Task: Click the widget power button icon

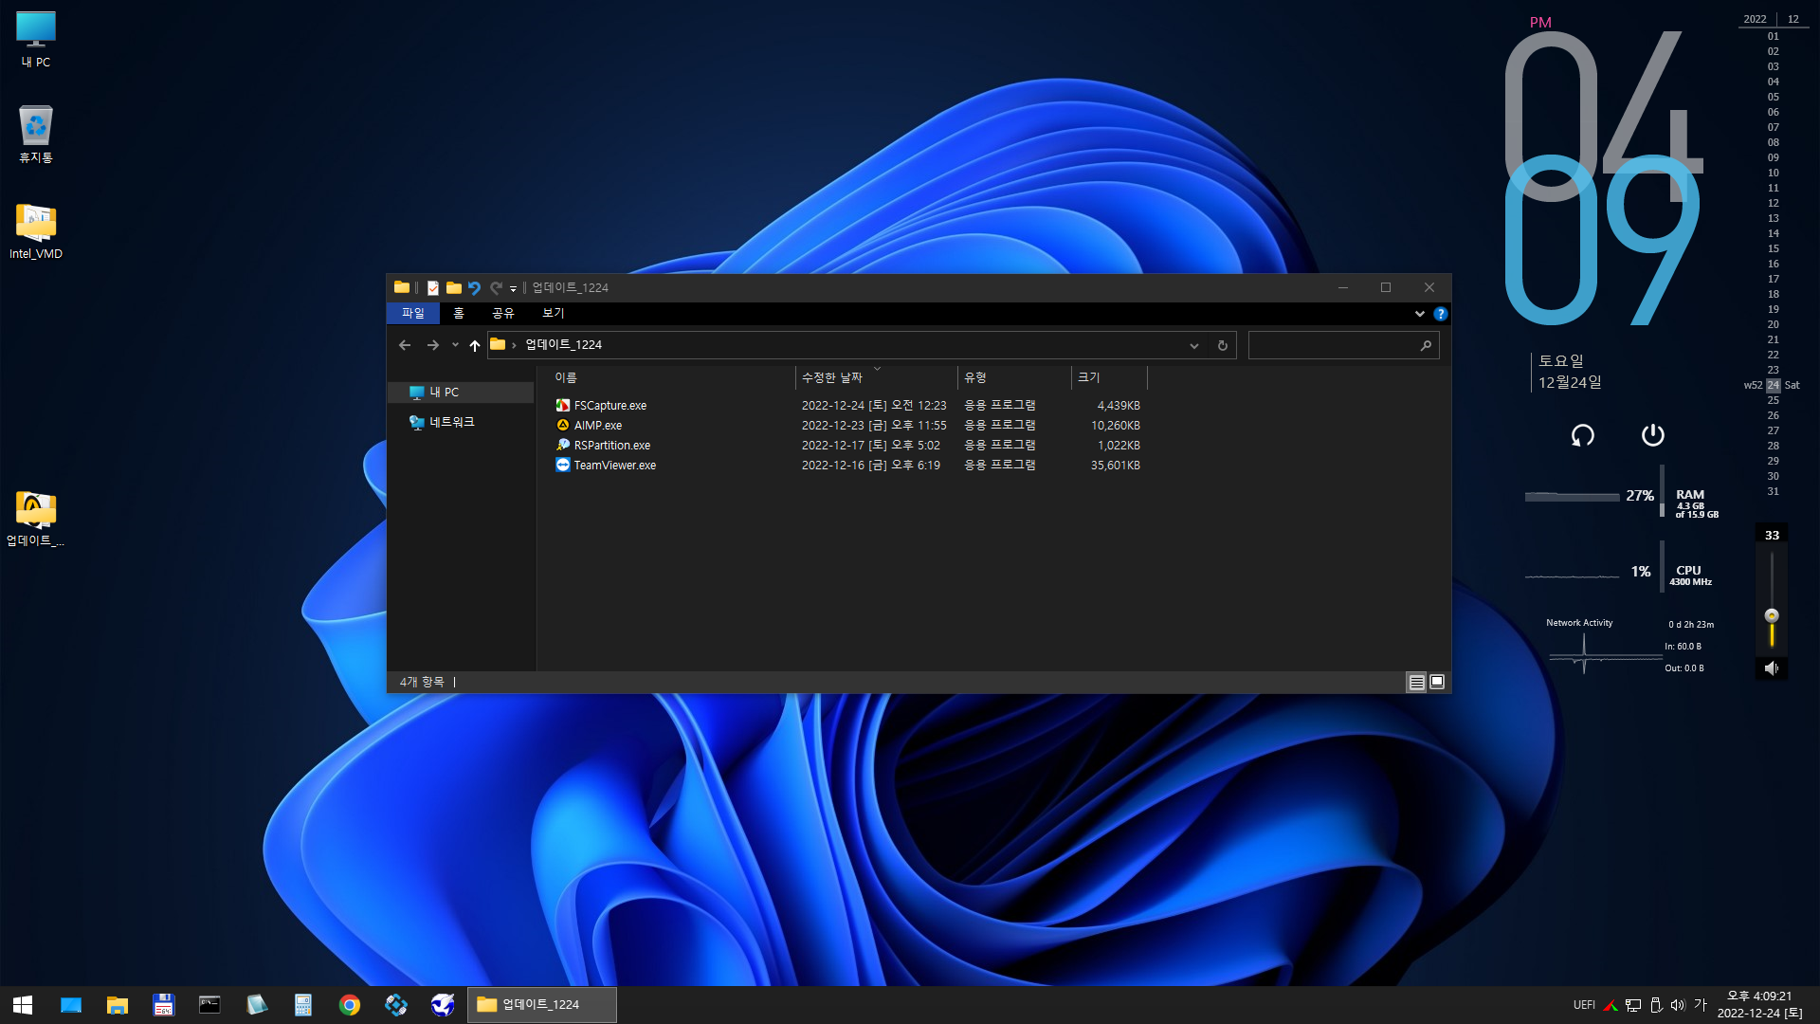Action: point(1652,435)
